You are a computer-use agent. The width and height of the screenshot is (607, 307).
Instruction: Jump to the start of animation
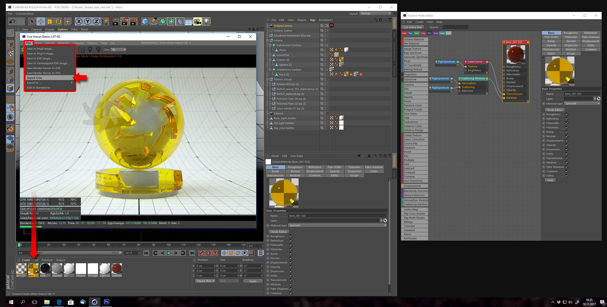pyautogui.click(x=146, y=253)
